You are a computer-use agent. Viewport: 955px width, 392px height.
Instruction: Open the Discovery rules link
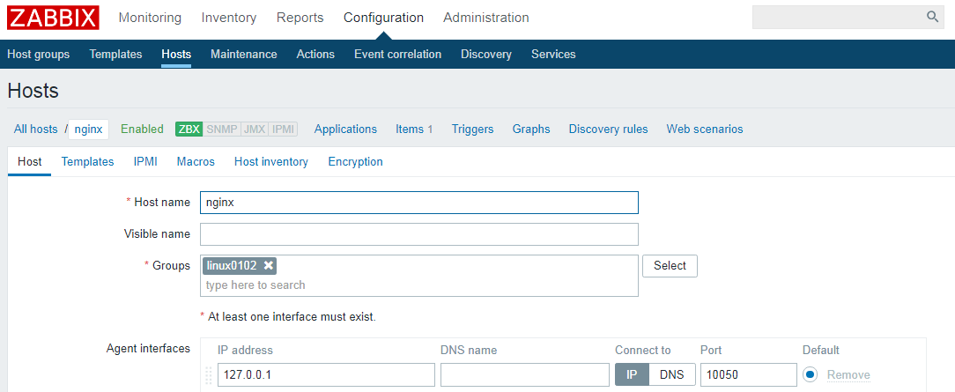tap(608, 129)
